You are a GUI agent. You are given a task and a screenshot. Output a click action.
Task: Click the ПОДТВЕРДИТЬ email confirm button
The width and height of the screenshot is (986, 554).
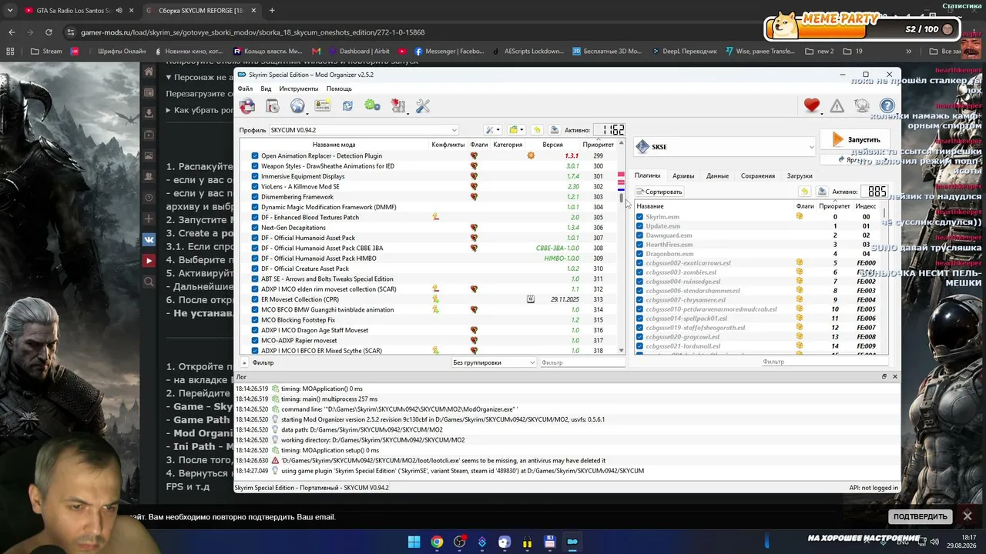(921, 516)
